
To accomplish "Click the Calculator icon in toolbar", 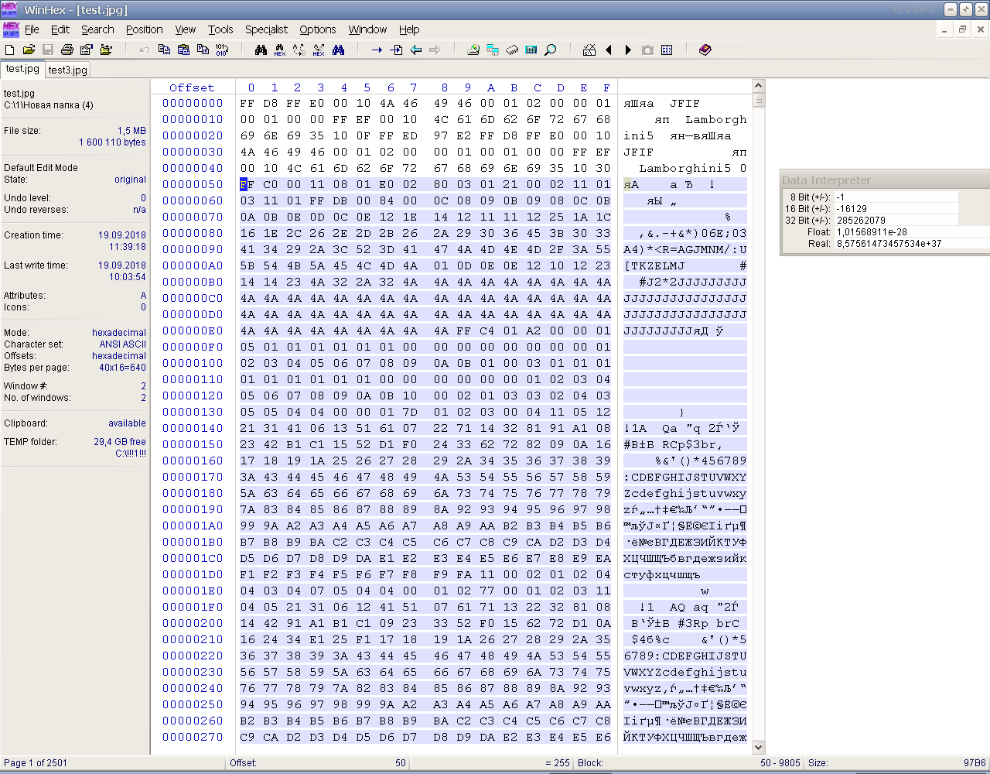I will pyautogui.click(x=531, y=50).
